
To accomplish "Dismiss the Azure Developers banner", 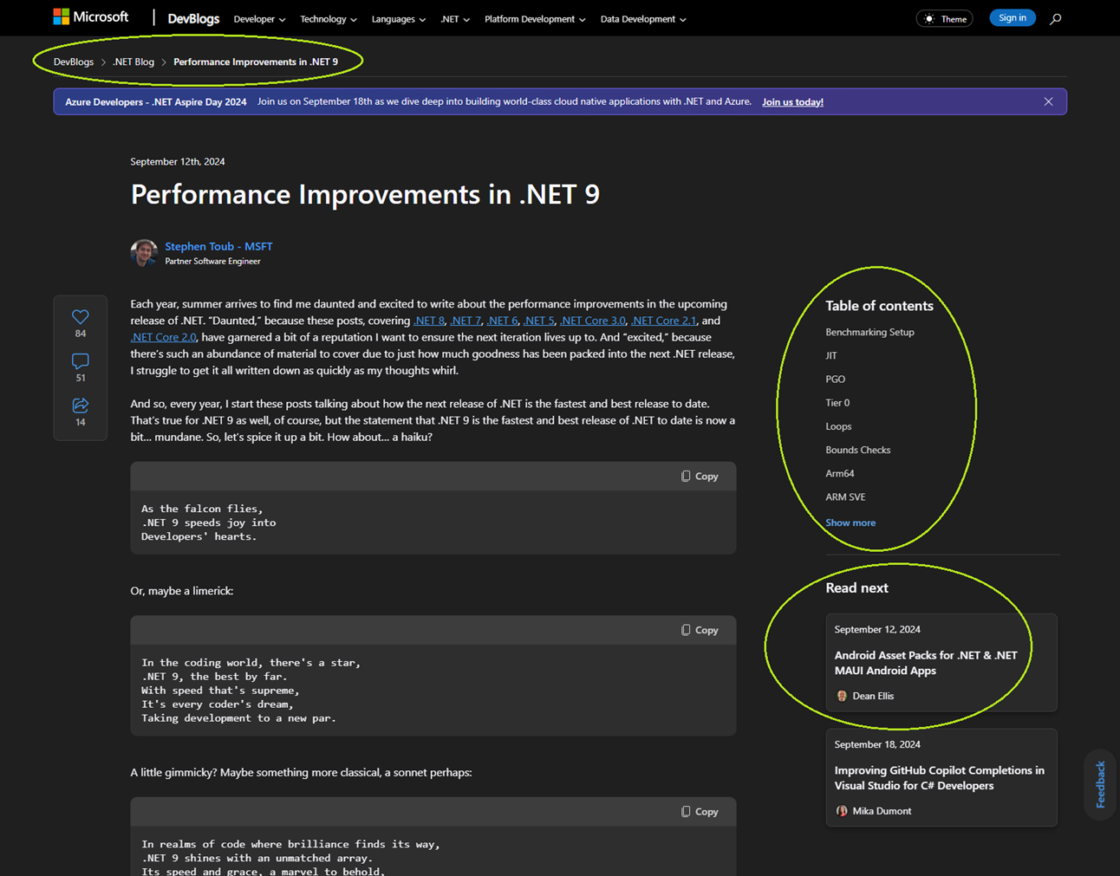I will point(1048,101).
